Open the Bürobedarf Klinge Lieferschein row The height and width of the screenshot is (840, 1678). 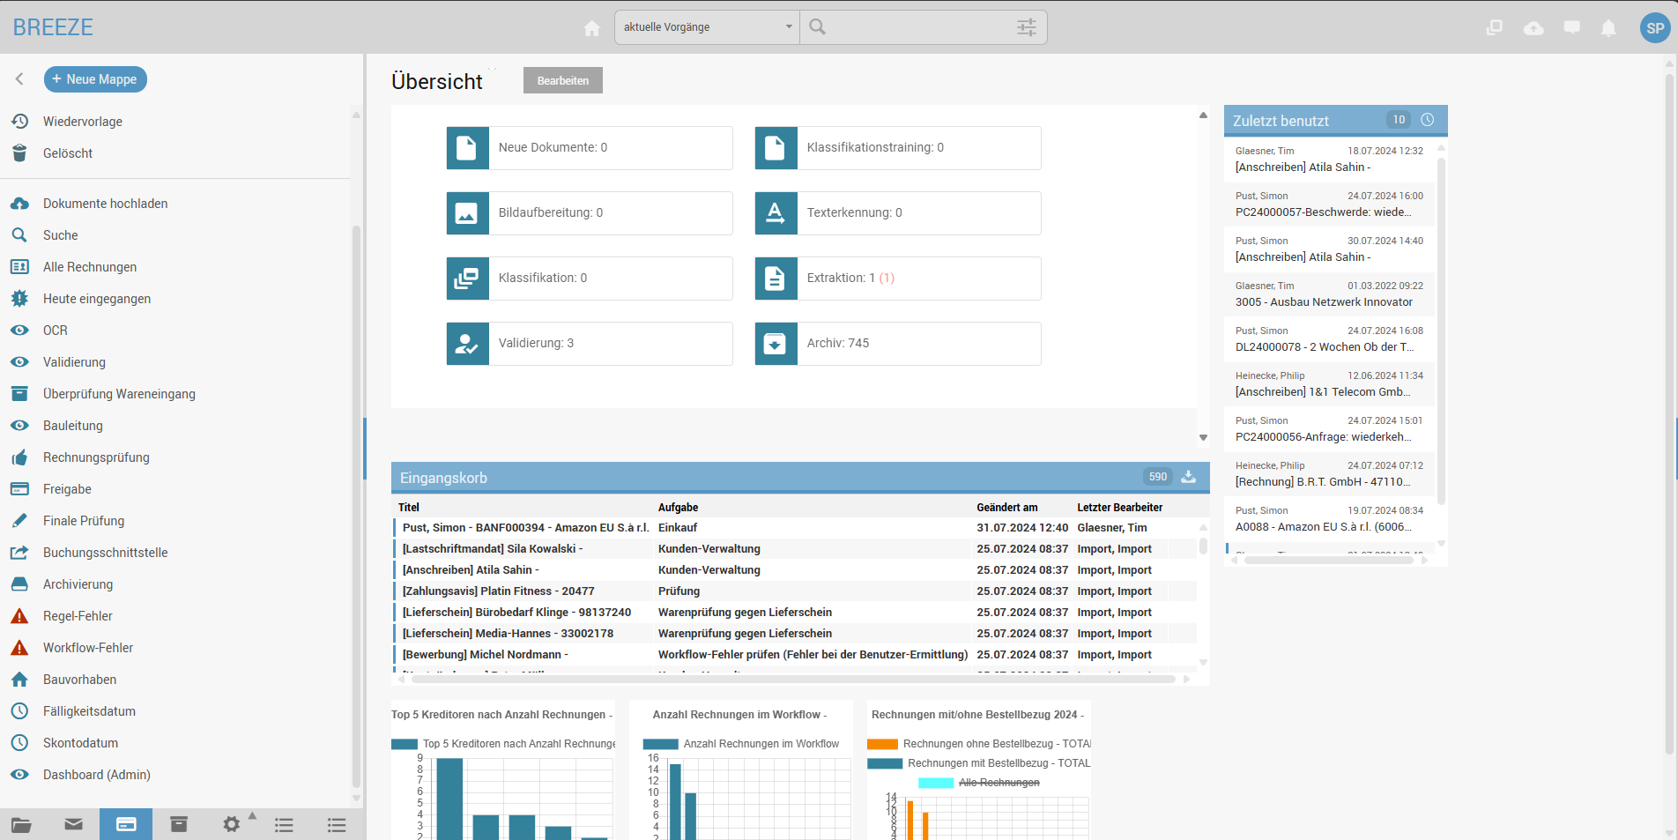coord(795,613)
